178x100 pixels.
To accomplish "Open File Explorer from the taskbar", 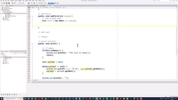I will click(29, 99).
